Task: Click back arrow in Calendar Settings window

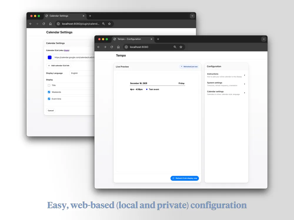Action: pos(31,24)
